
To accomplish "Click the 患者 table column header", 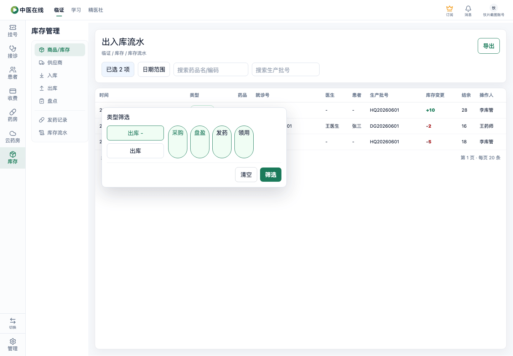I will (357, 95).
